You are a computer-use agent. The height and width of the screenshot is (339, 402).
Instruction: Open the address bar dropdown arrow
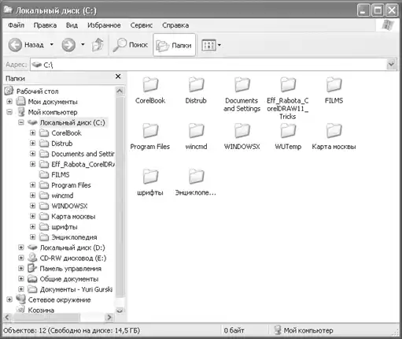point(391,65)
